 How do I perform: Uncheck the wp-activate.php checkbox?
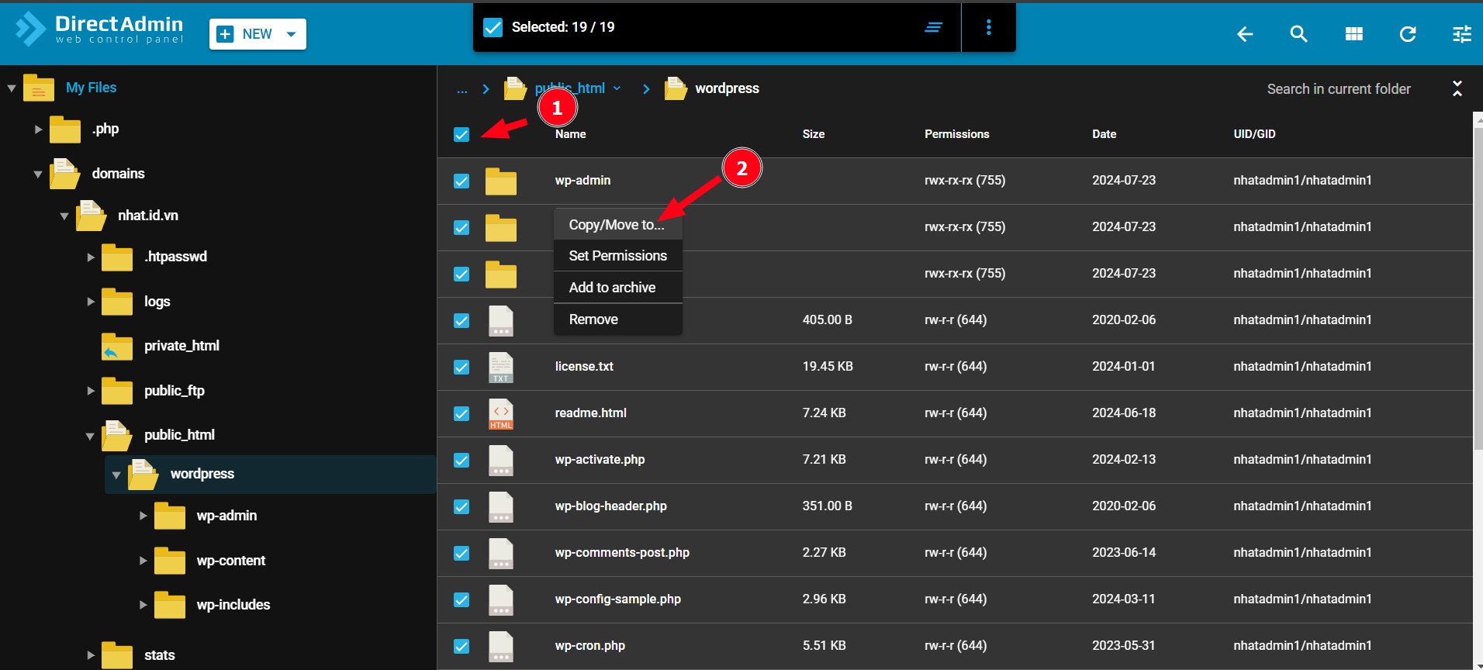[461, 461]
